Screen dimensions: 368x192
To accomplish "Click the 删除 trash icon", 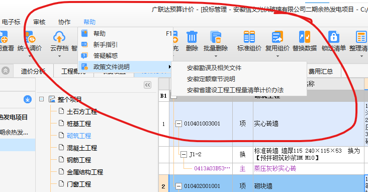I will tap(192, 37).
